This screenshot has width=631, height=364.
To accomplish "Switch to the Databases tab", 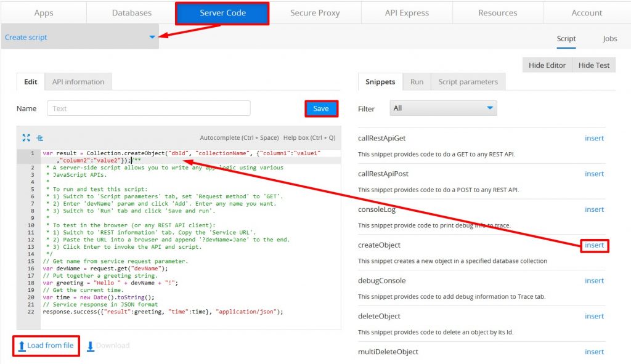I will tap(132, 13).
